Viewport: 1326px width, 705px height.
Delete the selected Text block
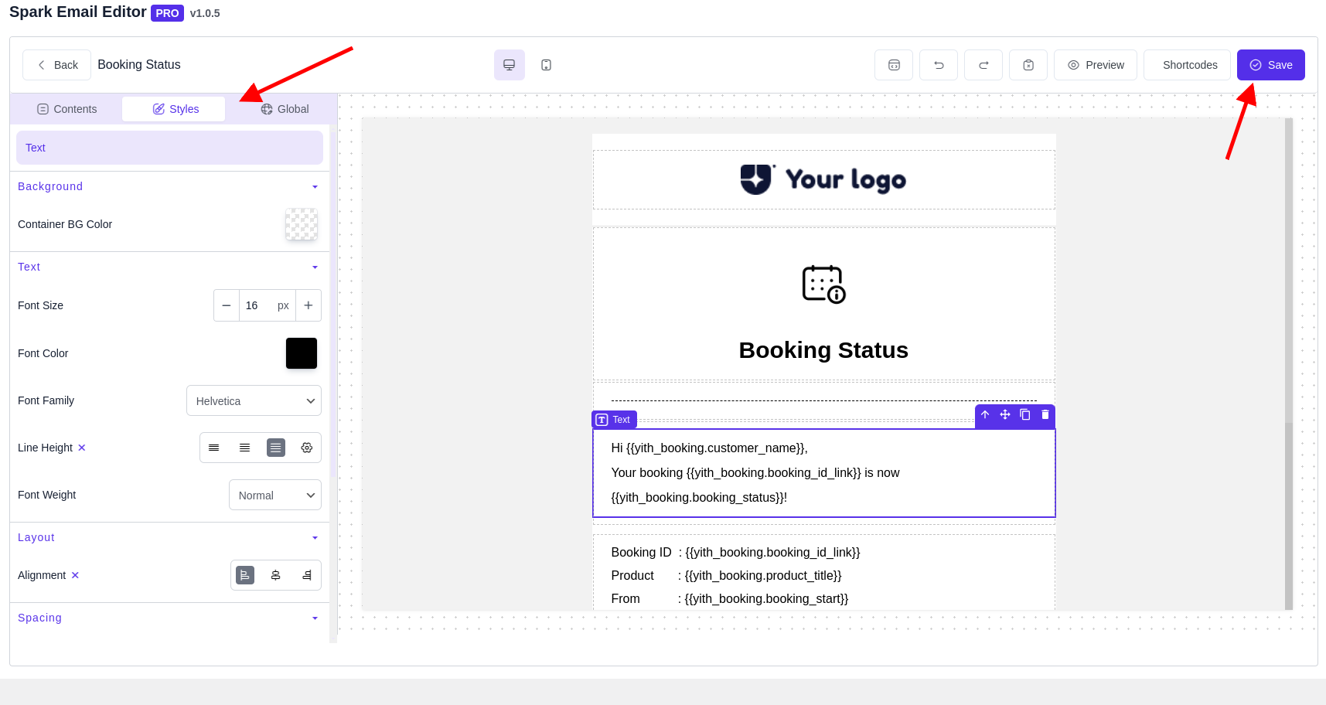click(x=1045, y=415)
